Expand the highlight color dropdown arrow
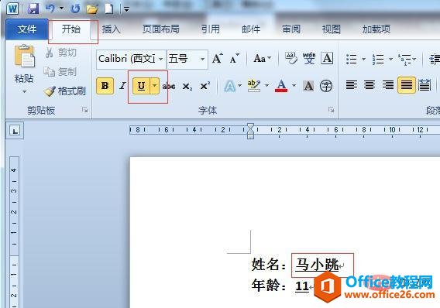This screenshot has width=440, height=308. point(266,85)
